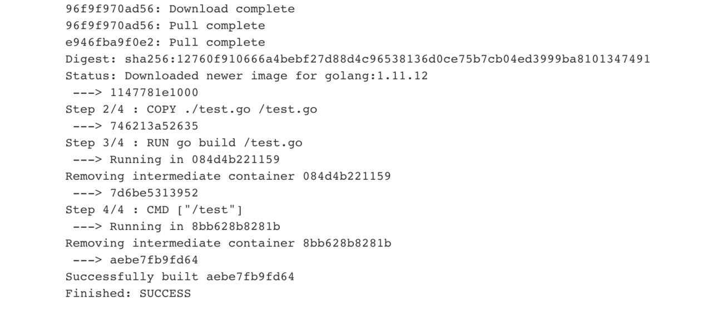The width and height of the screenshot is (712, 311).
Task: Click 'Removing intermediate container 084d4b221159' line
Action: click(228, 176)
